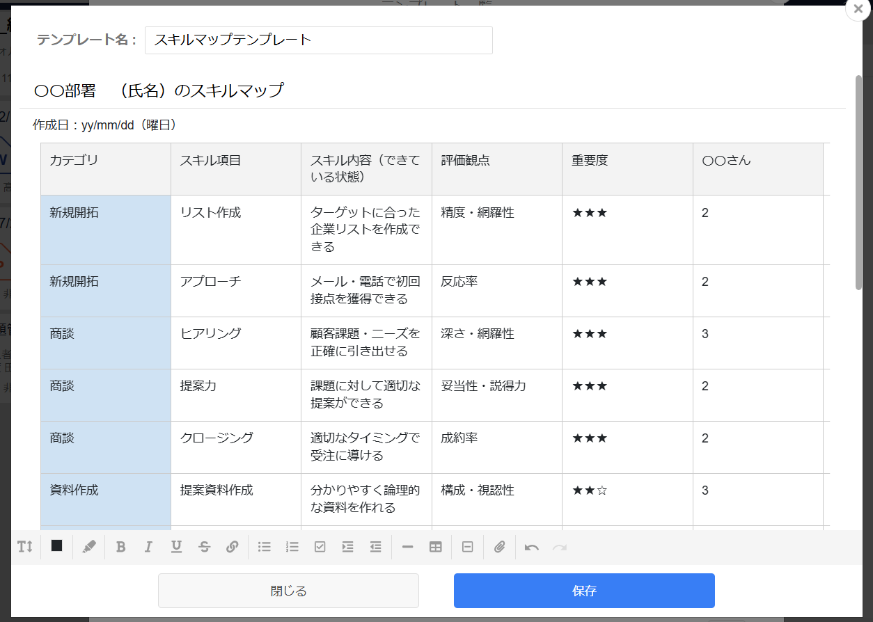The width and height of the screenshot is (873, 622).
Task: Click the カテゴリ header cell
Action: (106, 169)
